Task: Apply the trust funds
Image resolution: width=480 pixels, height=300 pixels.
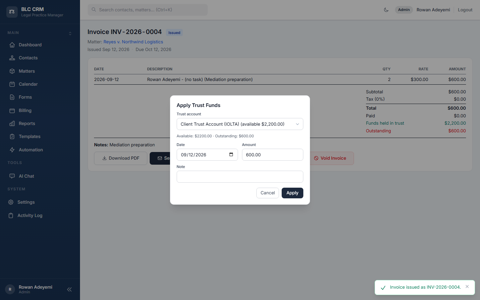Action: [x=292, y=193]
